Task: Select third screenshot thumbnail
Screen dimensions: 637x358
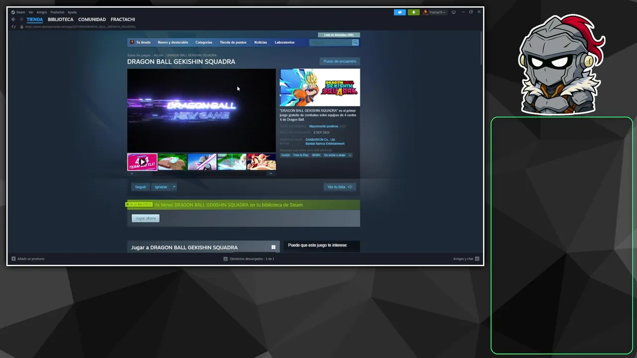Action: pyautogui.click(x=202, y=162)
